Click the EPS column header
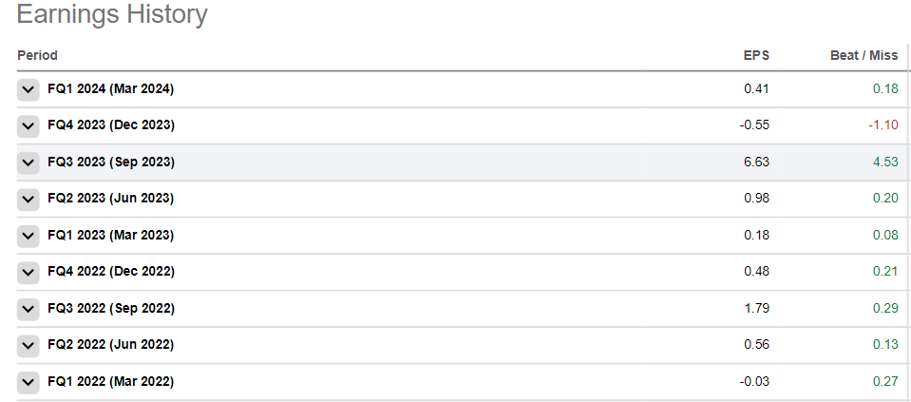This screenshot has height=402, width=911. tap(755, 56)
